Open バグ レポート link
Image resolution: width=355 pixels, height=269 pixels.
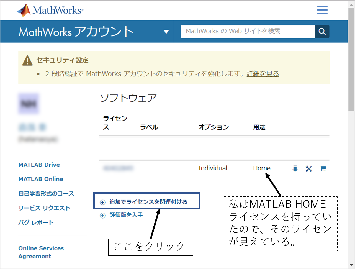point(36,222)
